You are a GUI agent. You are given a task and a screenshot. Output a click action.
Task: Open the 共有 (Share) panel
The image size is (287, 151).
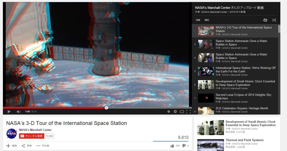coord(27,146)
